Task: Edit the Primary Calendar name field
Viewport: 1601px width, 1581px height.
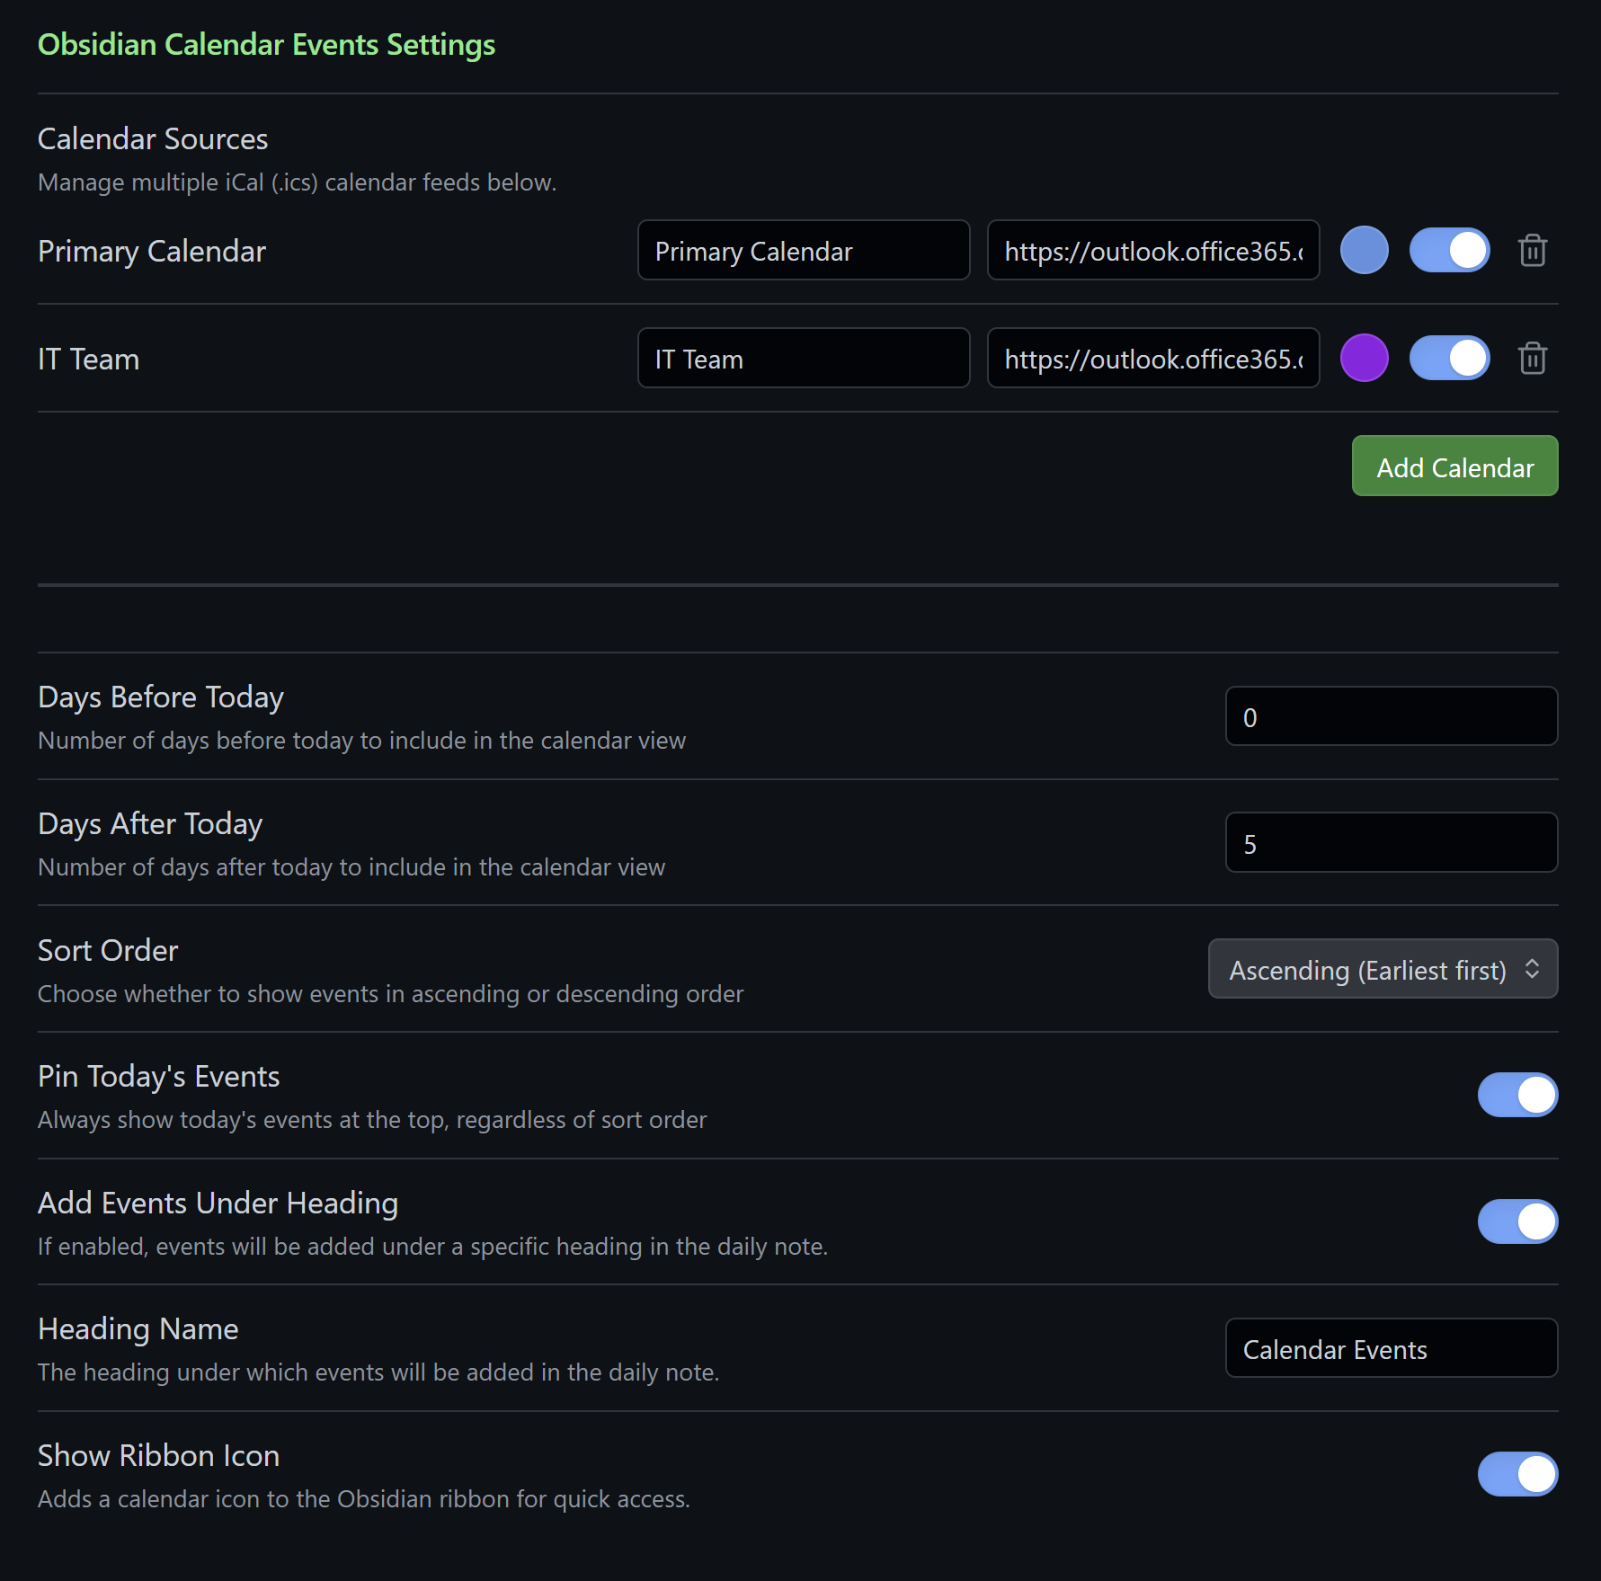Action: click(803, 251)
